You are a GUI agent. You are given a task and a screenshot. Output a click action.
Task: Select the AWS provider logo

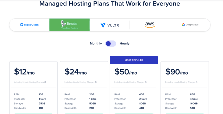click(150, 25)
